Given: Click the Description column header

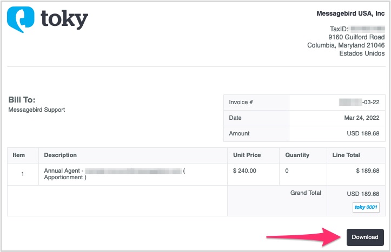Looking at the screenshot, I should coord(61,155).
